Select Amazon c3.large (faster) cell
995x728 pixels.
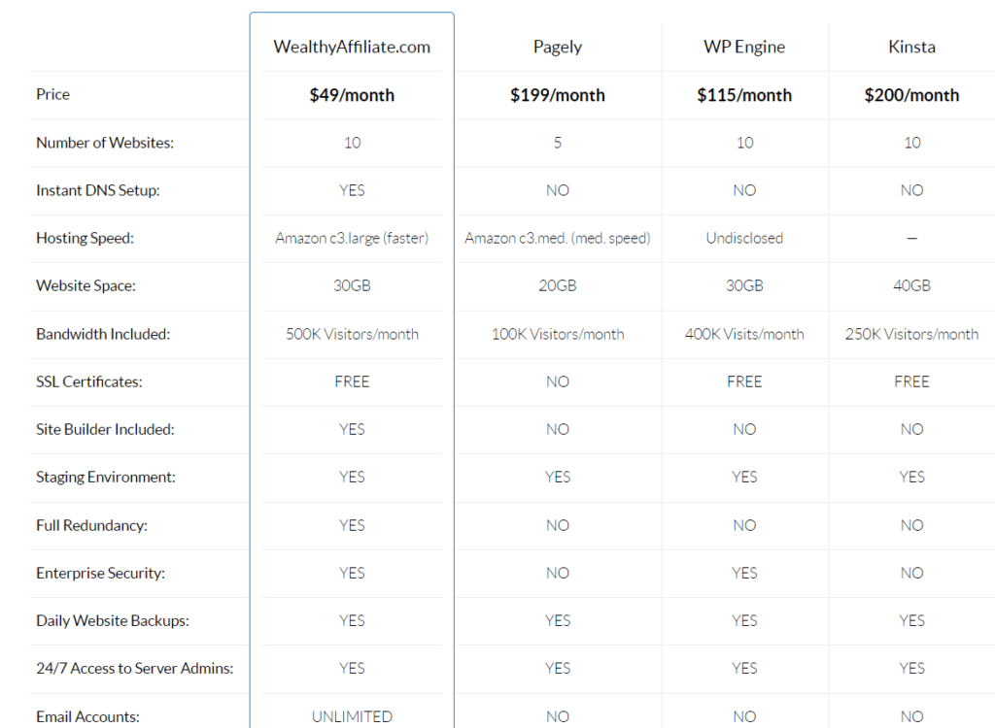pos(352,238)
